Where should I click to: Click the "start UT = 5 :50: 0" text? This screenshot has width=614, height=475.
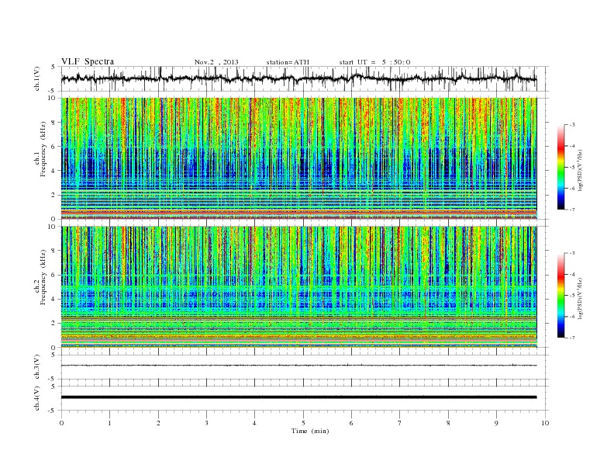click(374, 62)
